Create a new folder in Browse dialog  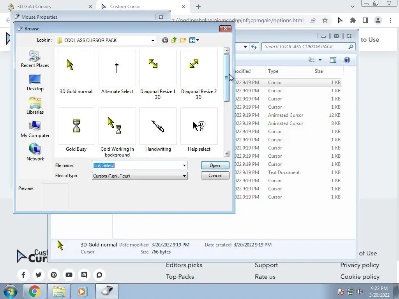pos(183,40)
